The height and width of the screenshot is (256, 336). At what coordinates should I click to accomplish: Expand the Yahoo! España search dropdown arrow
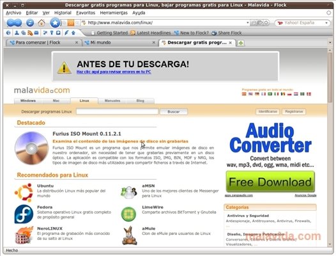[326, 23]
